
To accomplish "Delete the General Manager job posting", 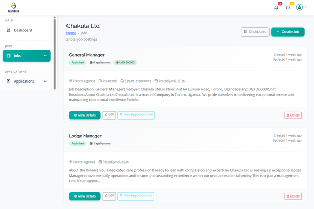I will [x=293, y=115].
